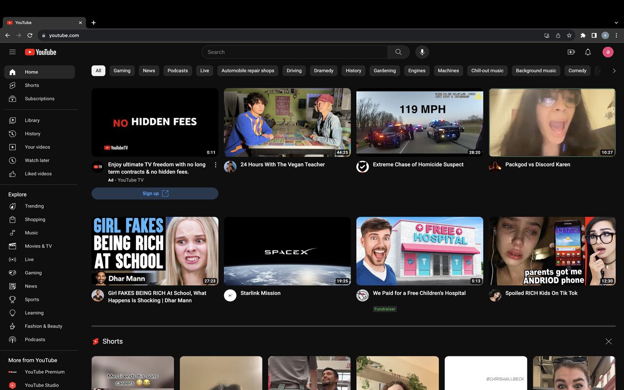Open the browser's three-dot menu
The image size is (624, 390).
tap(616, 35)
